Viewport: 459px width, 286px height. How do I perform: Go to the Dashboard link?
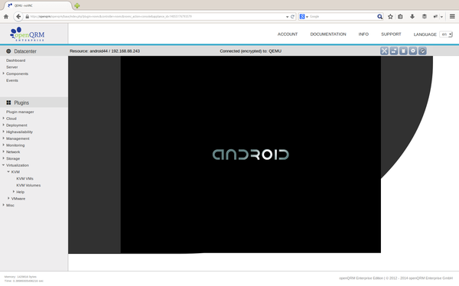point(16,60)
